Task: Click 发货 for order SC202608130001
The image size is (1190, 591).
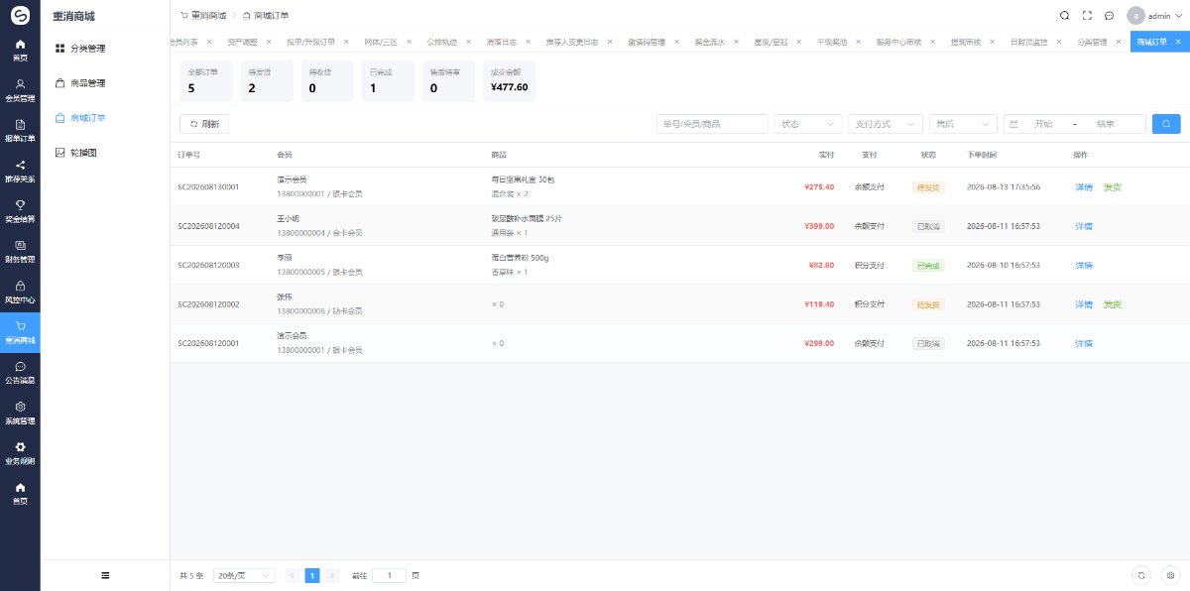Action: (1112, 186)
